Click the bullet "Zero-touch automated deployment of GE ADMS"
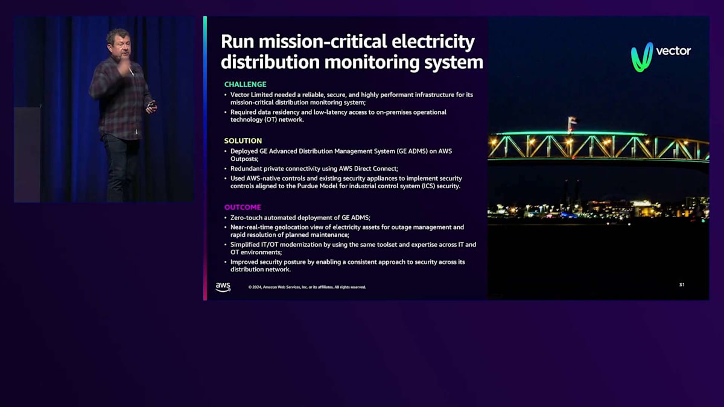The width and height of the screenshot is (724, 407). tap(297, 218)
